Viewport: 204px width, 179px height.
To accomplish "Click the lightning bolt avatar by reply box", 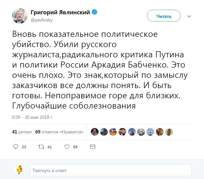I will click(20, 170).
